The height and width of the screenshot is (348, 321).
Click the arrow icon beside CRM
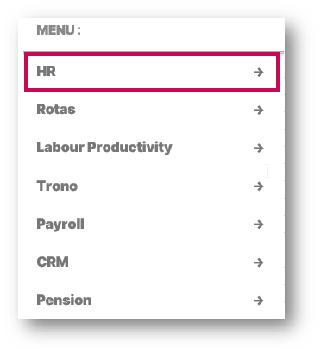(x=258, y=263)
